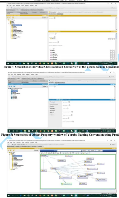Add sibling property icon in Figure 5 screenshot

tap(11, 86)
